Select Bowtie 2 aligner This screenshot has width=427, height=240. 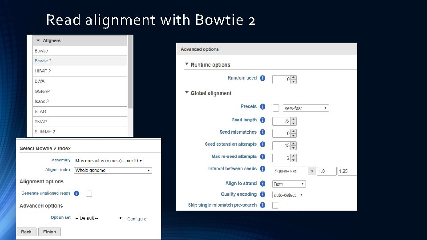click(x=80, y=61)
